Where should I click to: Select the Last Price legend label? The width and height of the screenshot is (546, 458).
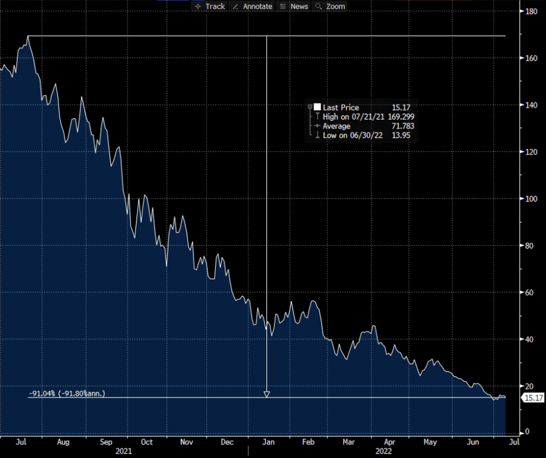[340, 107]
